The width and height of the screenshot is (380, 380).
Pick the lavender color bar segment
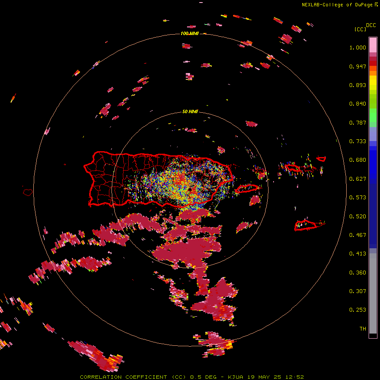373,134
